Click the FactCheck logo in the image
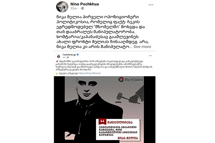The image size is (215, 143). click(x=130, y=79)
